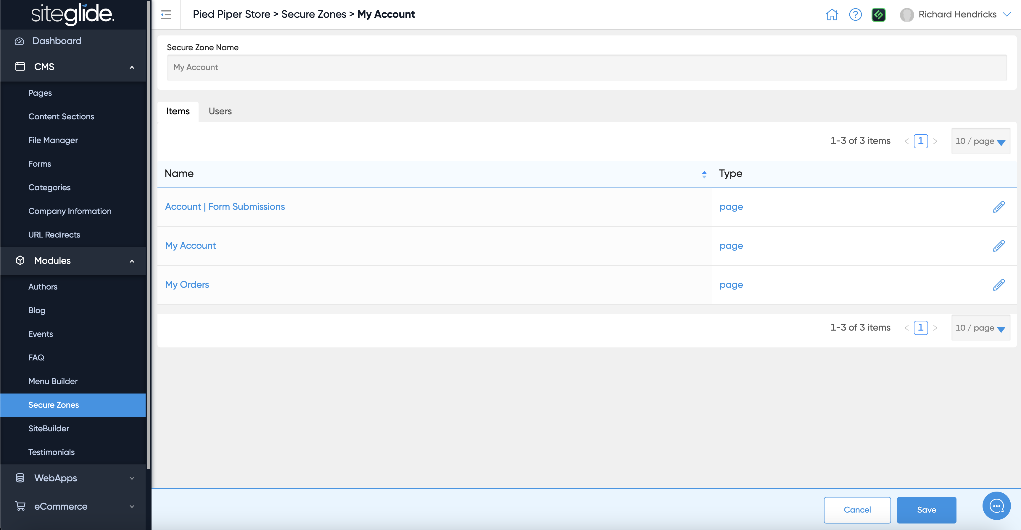
Task: Click pencil icon for My Orders row
Action: pyautogui.click(x=999, y=284)
